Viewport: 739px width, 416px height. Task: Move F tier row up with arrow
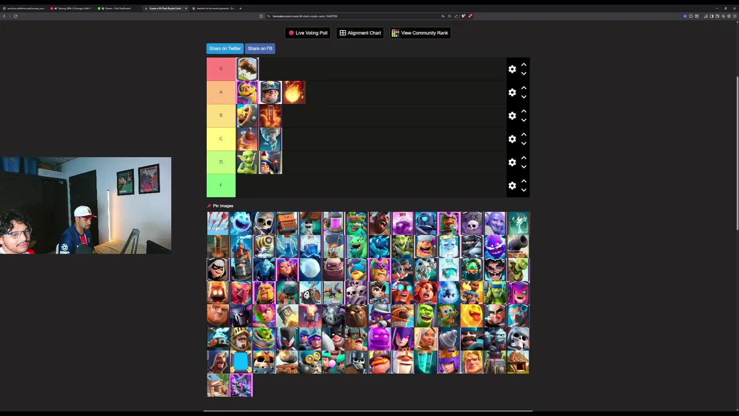pos(524,181)
